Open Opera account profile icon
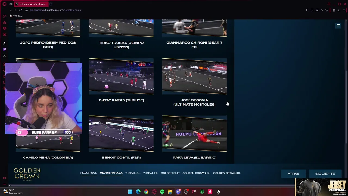Image resolution: width=348 pixels, height=196 pixels. [334, 10]
